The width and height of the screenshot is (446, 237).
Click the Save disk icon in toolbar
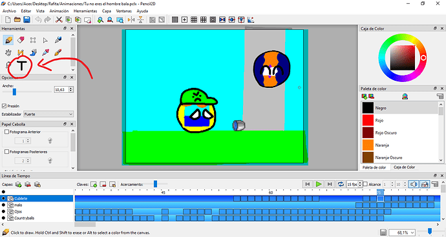click(x=27, y=19)
